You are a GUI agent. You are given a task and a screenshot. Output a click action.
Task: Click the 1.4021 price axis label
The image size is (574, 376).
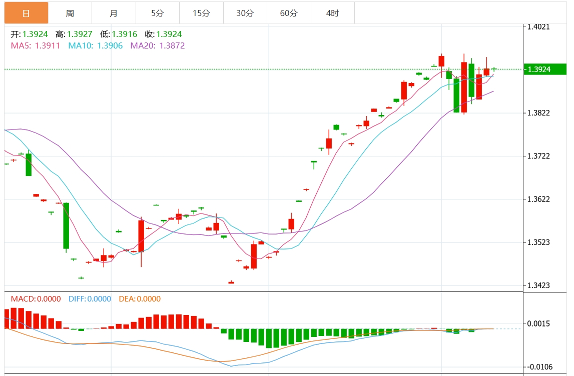click(538, 26)
